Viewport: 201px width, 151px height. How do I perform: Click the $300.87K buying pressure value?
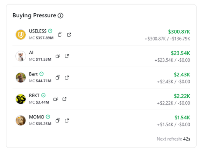179,32
